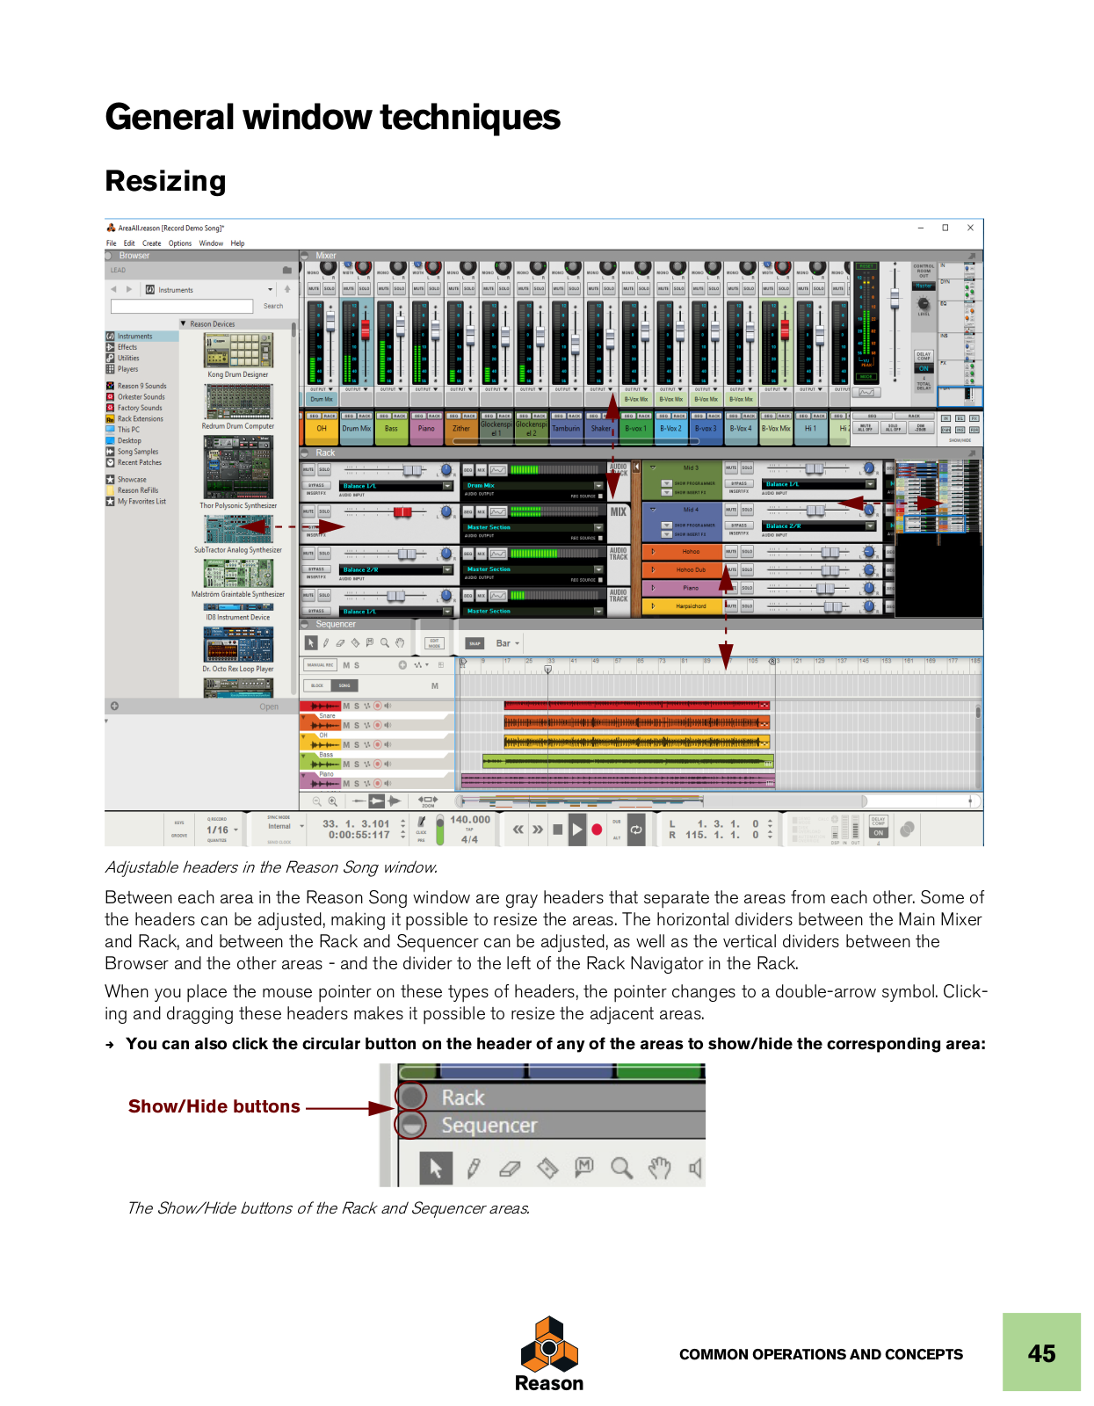Collapse the Reason Devices section
The height and width of the screenshot is (1406, 1094).
pyautogui.click(x=183, y=323)
